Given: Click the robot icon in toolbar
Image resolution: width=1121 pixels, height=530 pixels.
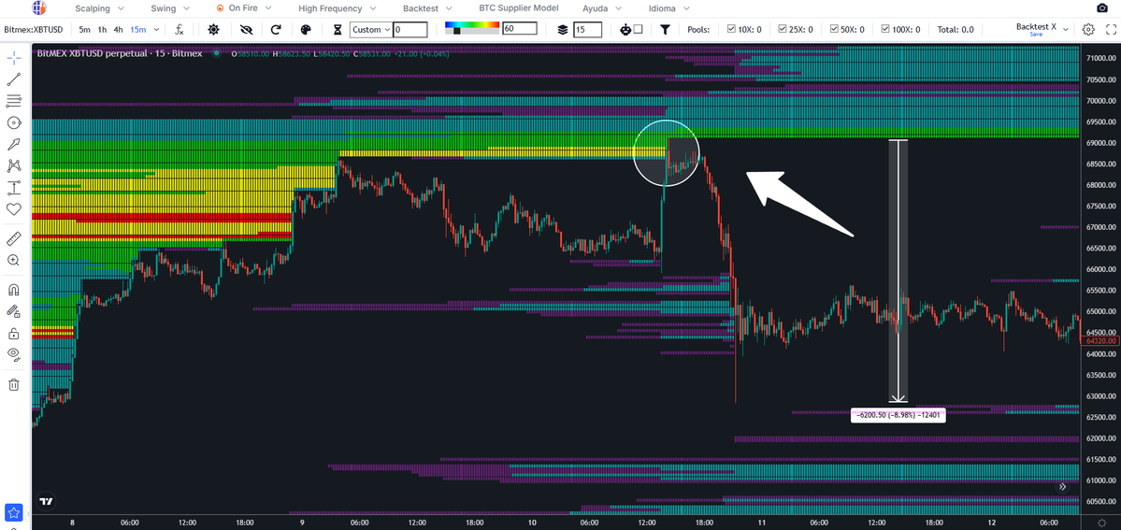Looking at the screenshot, I should (625, 30).
